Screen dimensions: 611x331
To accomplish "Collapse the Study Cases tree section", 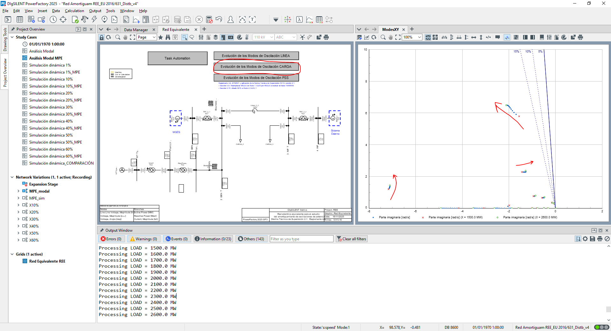I will click(x=12, y=37).
